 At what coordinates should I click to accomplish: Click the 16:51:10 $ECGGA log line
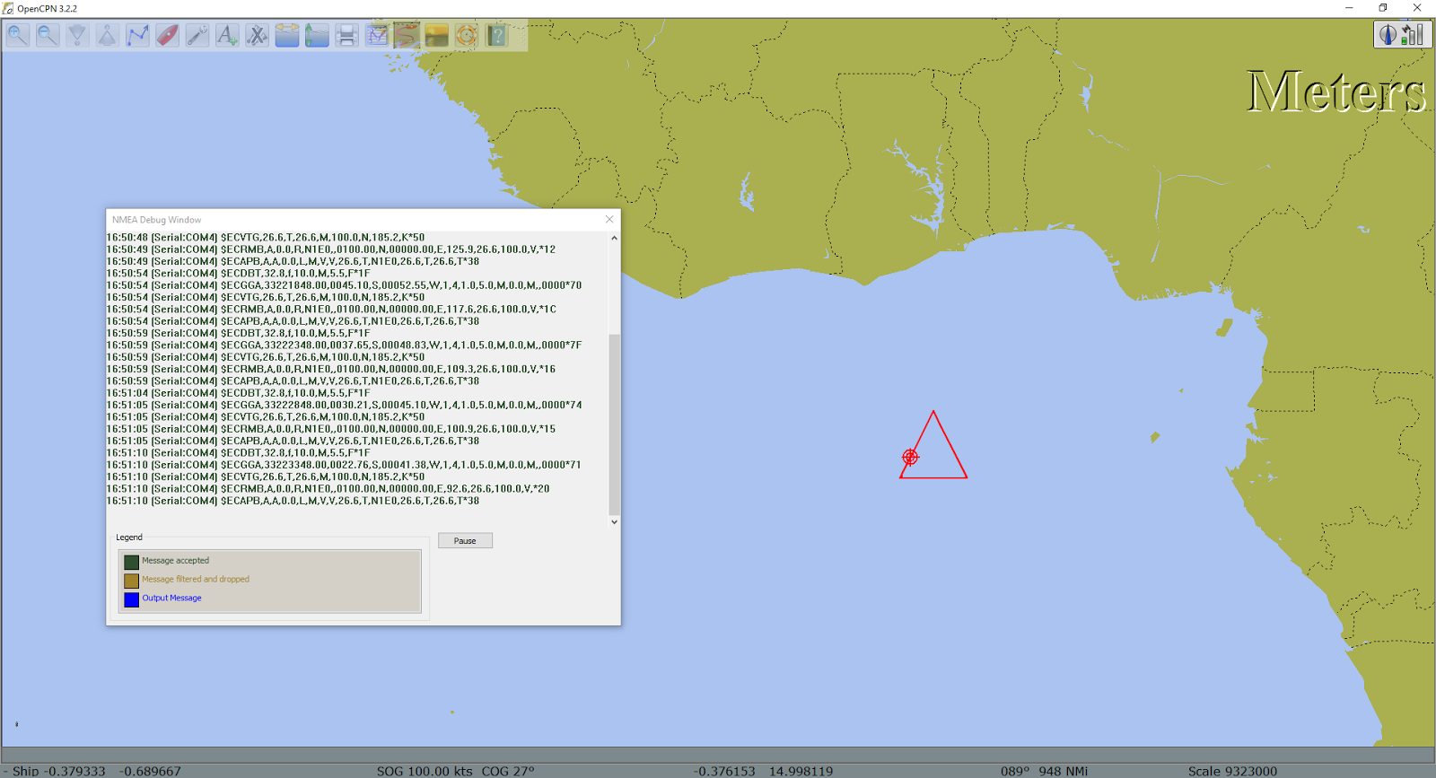point(344,465)
